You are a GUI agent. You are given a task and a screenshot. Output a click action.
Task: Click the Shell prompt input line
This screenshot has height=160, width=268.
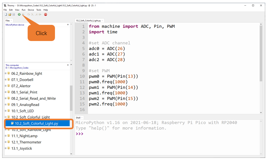point(167,134)
